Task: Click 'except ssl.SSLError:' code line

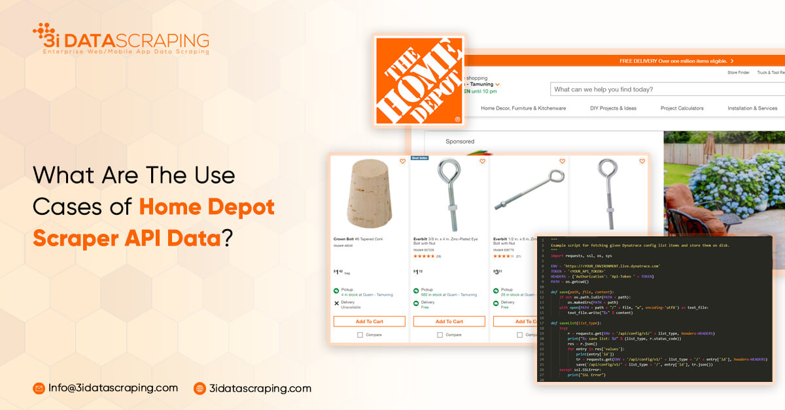Action: point(580,369)
